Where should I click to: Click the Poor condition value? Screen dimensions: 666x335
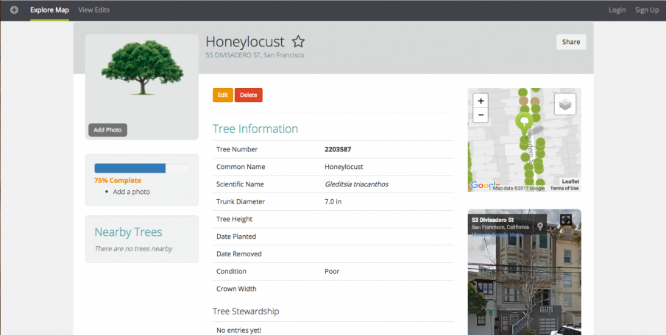coord(332,271)
